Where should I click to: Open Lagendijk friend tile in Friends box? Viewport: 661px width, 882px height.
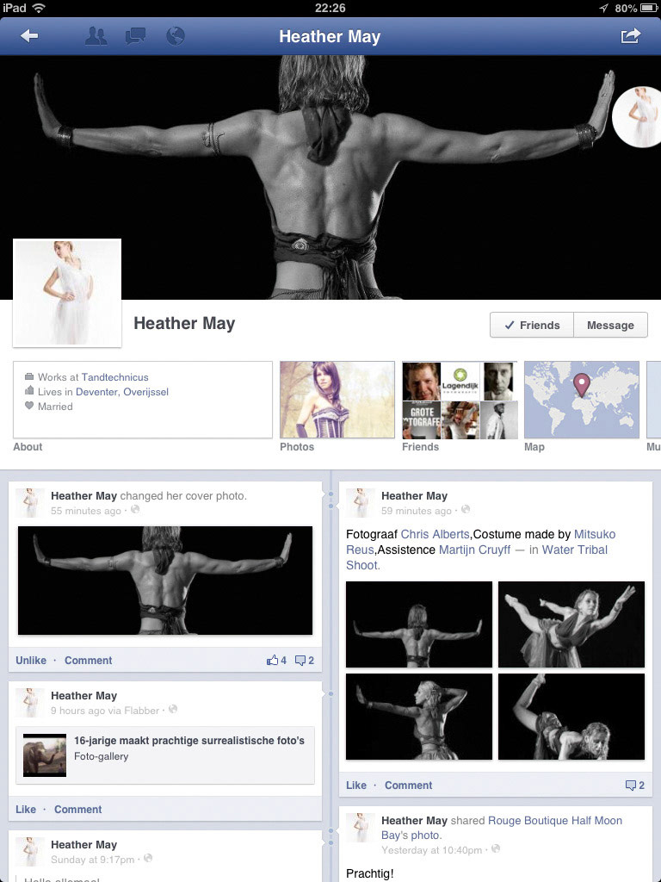click(x=460, y=380)
